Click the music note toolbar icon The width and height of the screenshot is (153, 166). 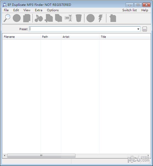pyautogui.click(x=39, y=18)
